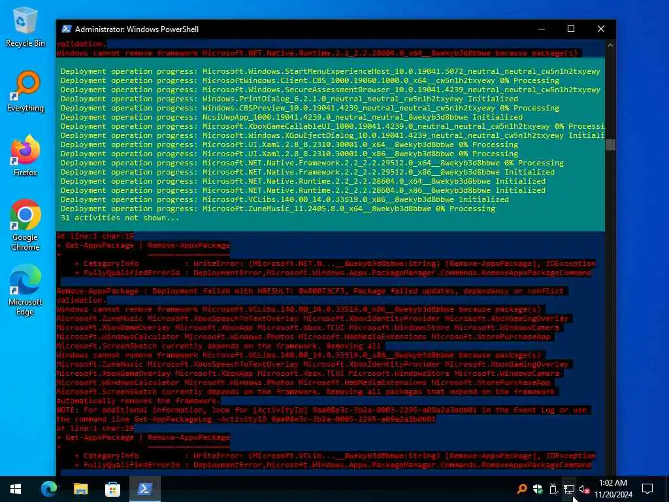Click the PowerShell title bar icon

click(x=66, y=29)
